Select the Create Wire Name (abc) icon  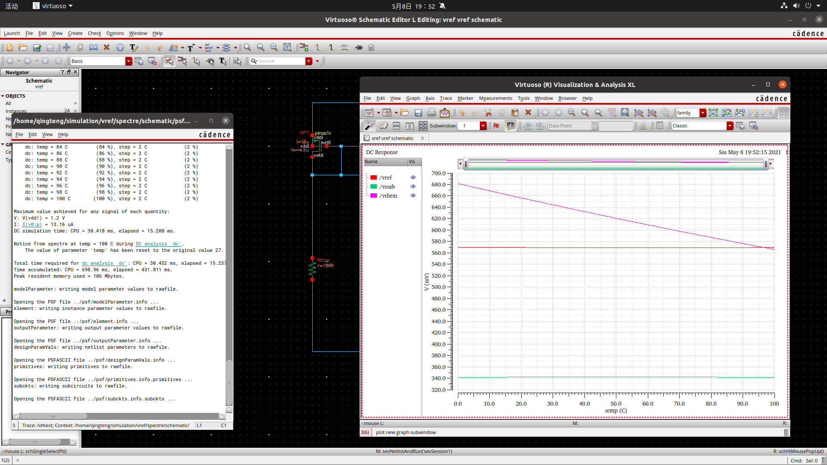point(345,47)
